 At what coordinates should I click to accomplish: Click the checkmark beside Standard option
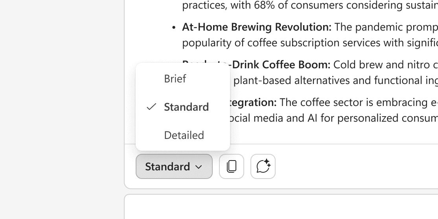(x=151, y=107)
